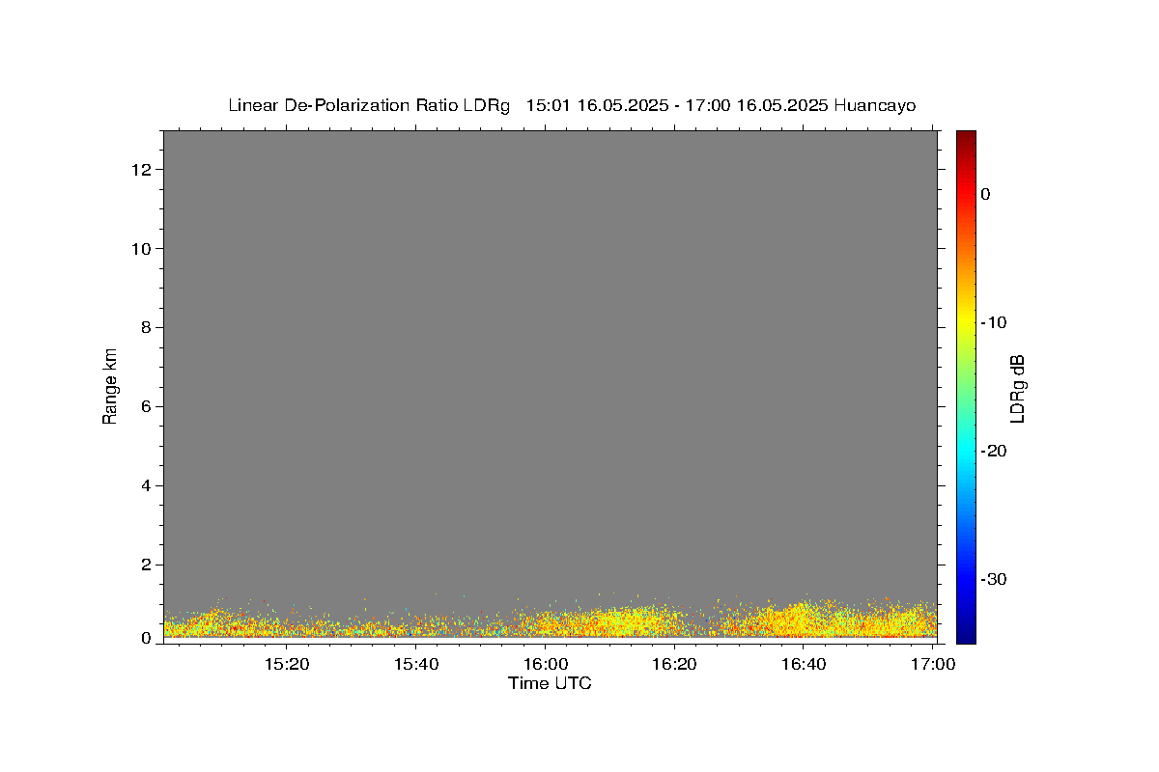Image resolution: width=1159 pixels, height=772 pixels.
Task: Click the colorbar tick label '-20'
Action: point(994,451)
